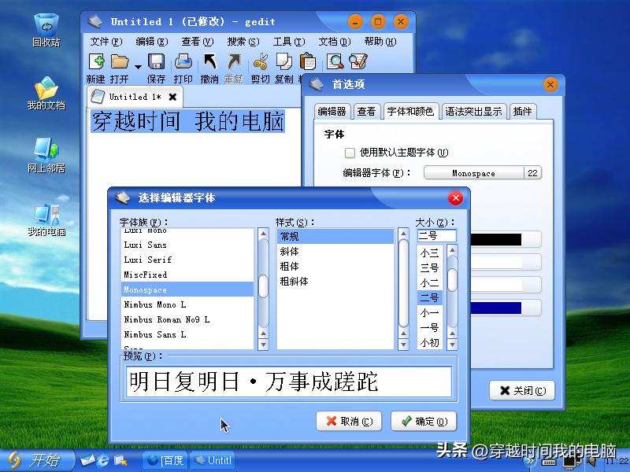Close preferences using the 关闭 button
Screen dimensions: 630x472
[x=521, y=390]
